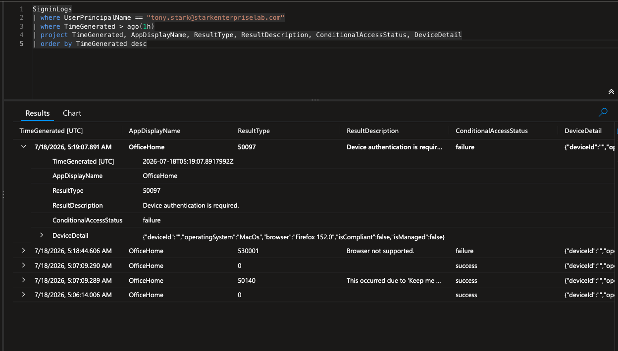Select ResultType cell 50097 in first row
The image size is (618, 351).
click(x=247, y=147)
